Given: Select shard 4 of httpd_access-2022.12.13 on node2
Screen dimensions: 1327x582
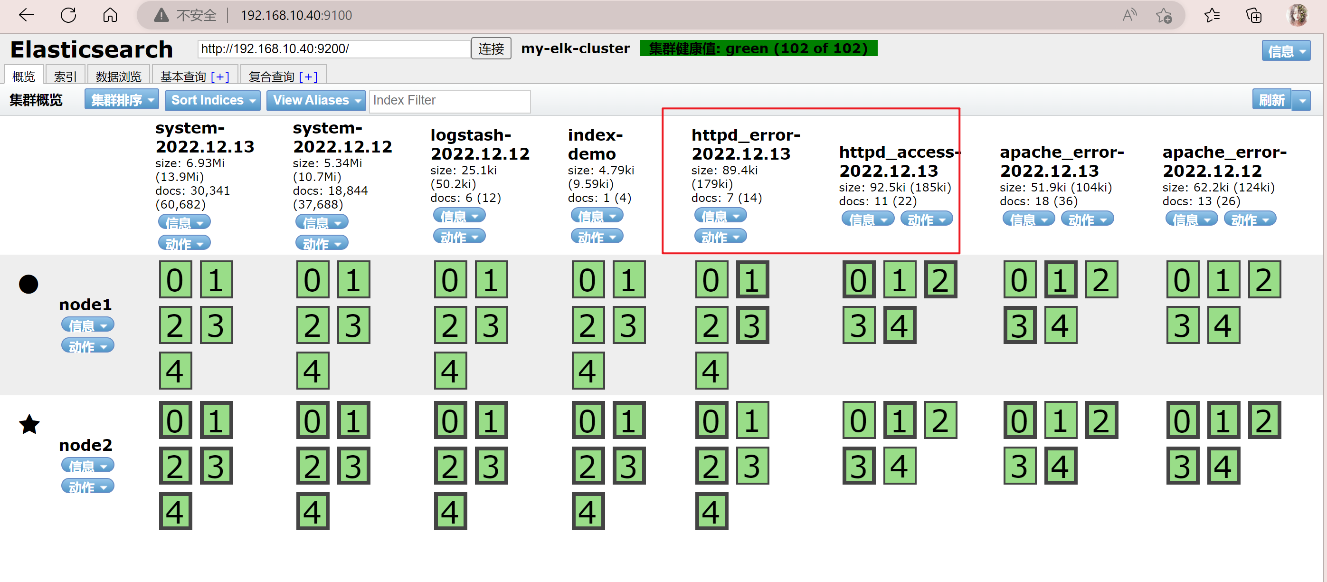Looking at the screenshot, I should (900, 466).
